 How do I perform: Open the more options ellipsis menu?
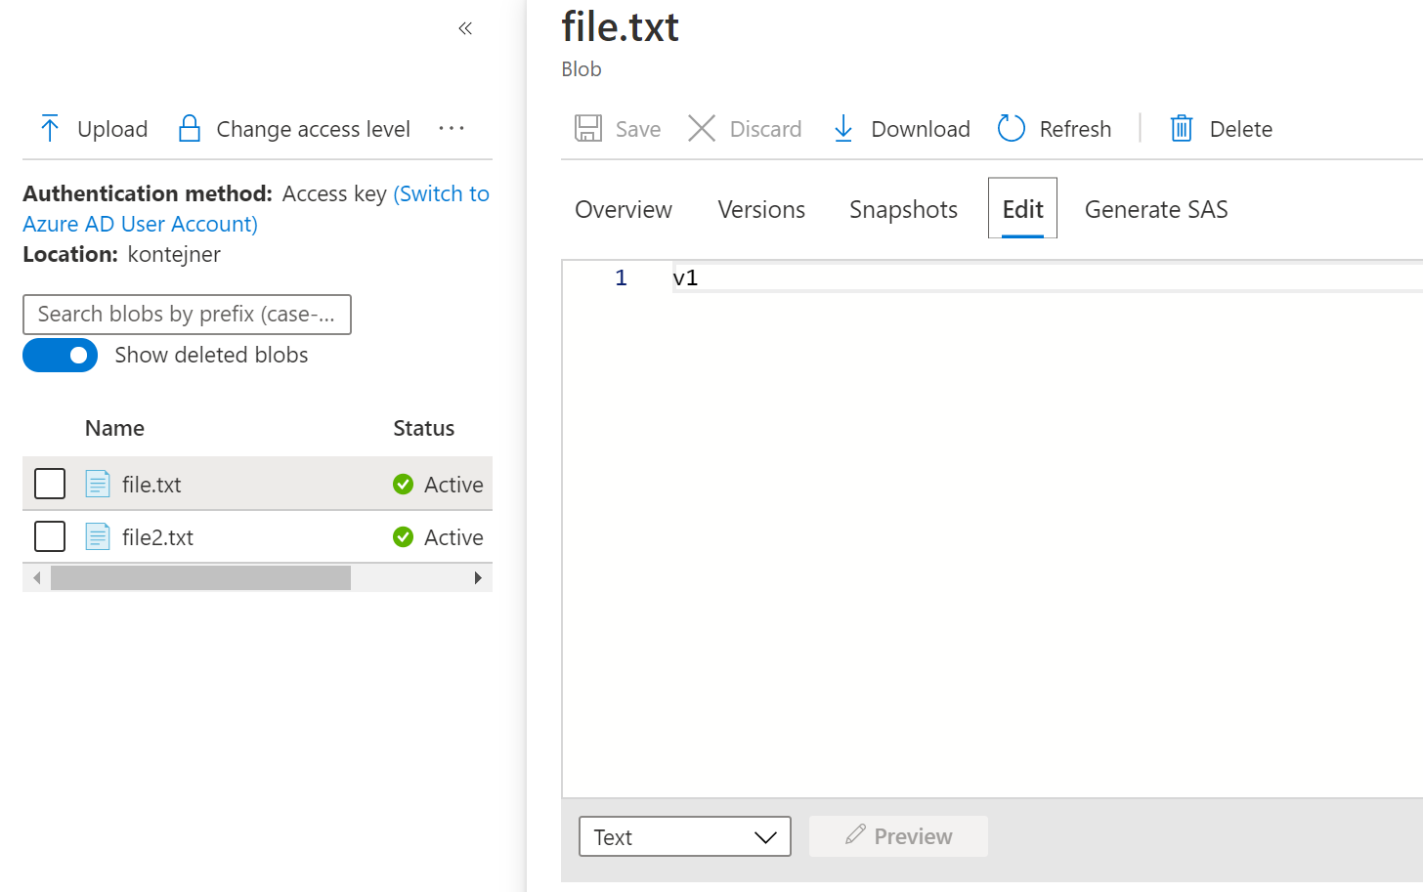pyautogui.click(x=452, y=129)
